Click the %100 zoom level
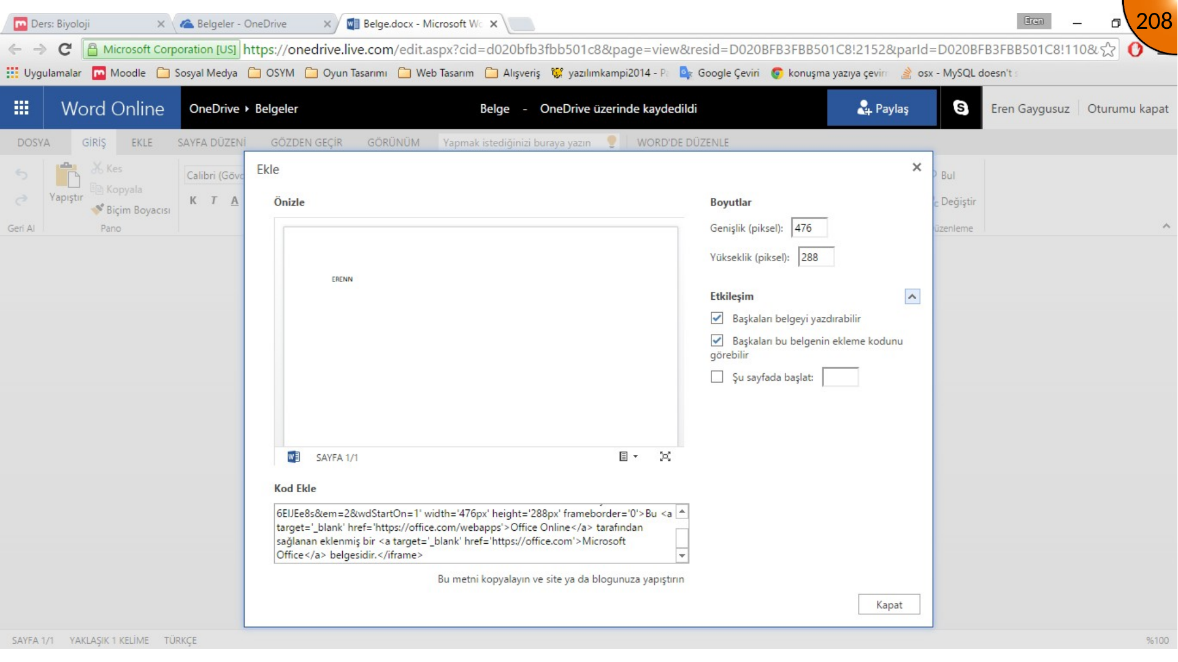 (1157, 640)
